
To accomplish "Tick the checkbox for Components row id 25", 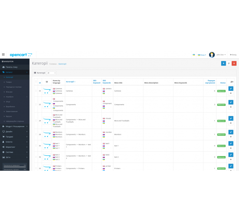I will click(x=36, y=105).
